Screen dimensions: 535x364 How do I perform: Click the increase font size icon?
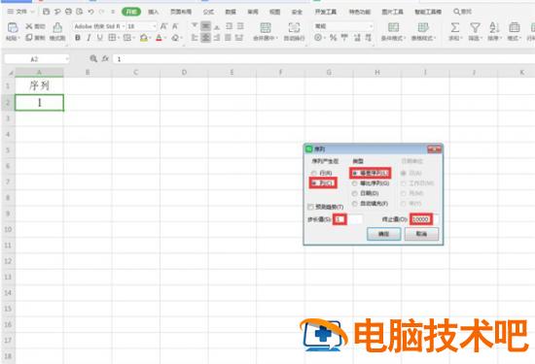click(163, 26)
